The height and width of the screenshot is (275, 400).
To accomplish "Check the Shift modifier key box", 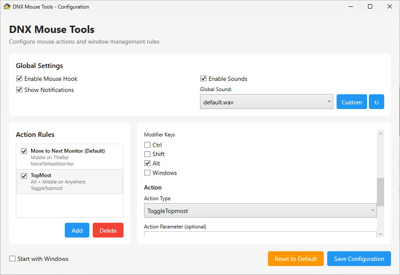I will (147, 154).
